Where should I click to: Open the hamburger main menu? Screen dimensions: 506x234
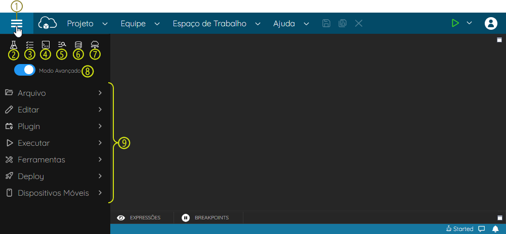[x=17, y=24]
